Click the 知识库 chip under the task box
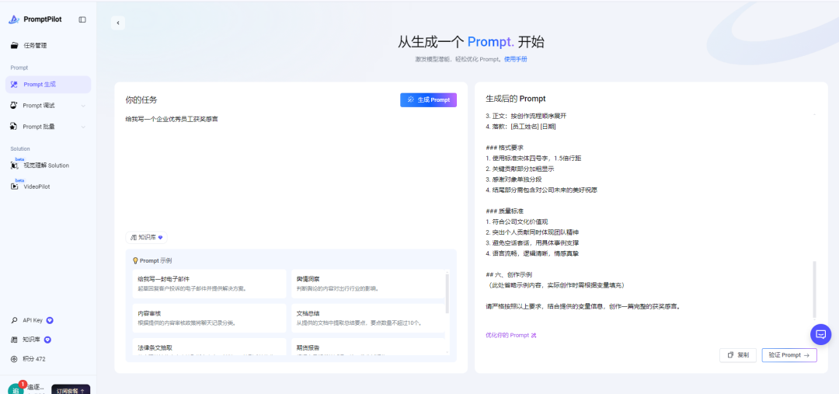This screenshot has width=839, height=394. pyautogui.click(x=147, y=237)
